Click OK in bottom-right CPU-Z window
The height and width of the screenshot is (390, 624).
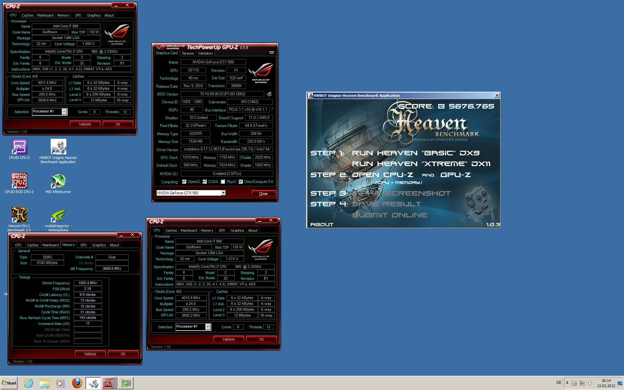coord(261,339)
